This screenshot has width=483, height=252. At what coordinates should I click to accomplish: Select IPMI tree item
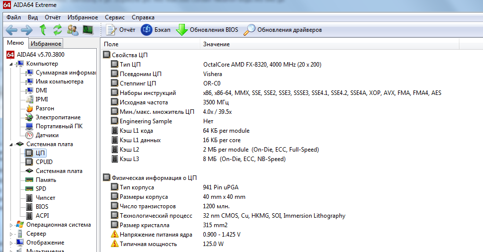[x=37, y=99]
